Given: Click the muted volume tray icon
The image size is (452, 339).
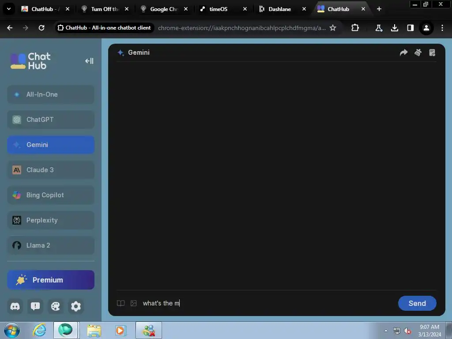Looking at the screenshot, I should click(407, 331).
